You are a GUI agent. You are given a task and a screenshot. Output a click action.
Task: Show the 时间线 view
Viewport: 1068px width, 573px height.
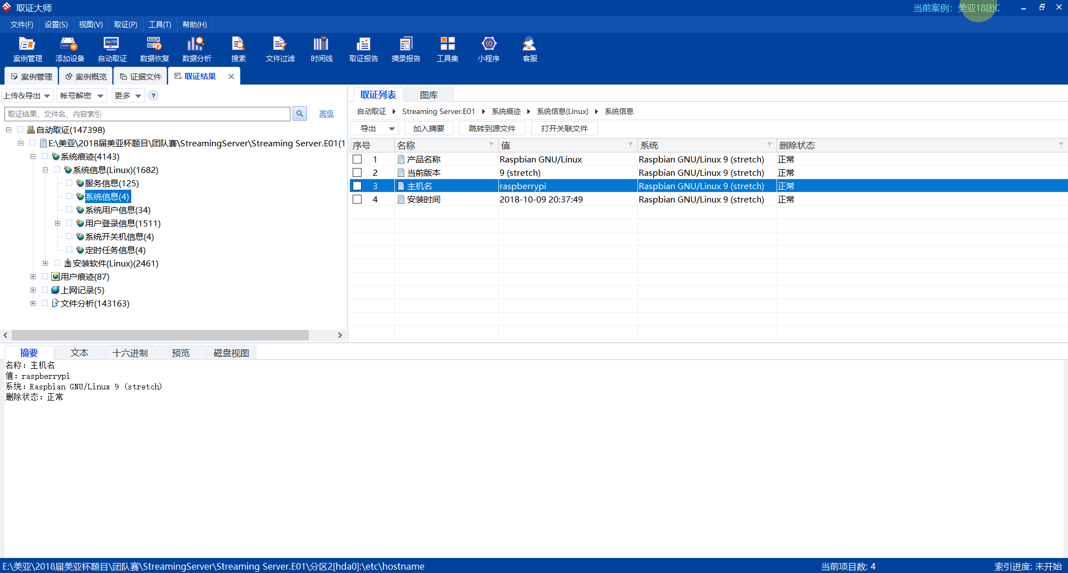(x=322, y=49)
